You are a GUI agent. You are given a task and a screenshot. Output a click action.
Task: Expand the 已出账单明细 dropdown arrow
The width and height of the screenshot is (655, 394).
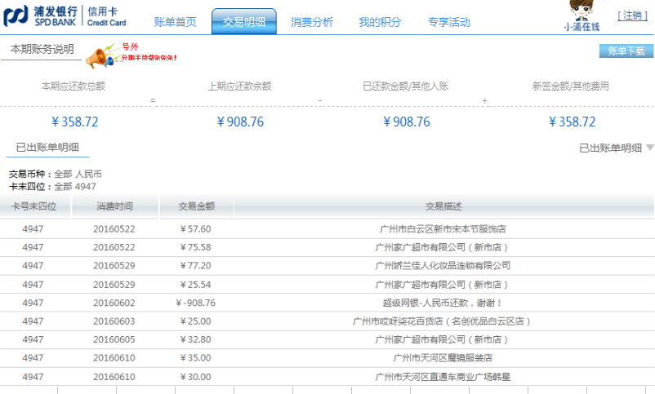pos(649,148)
